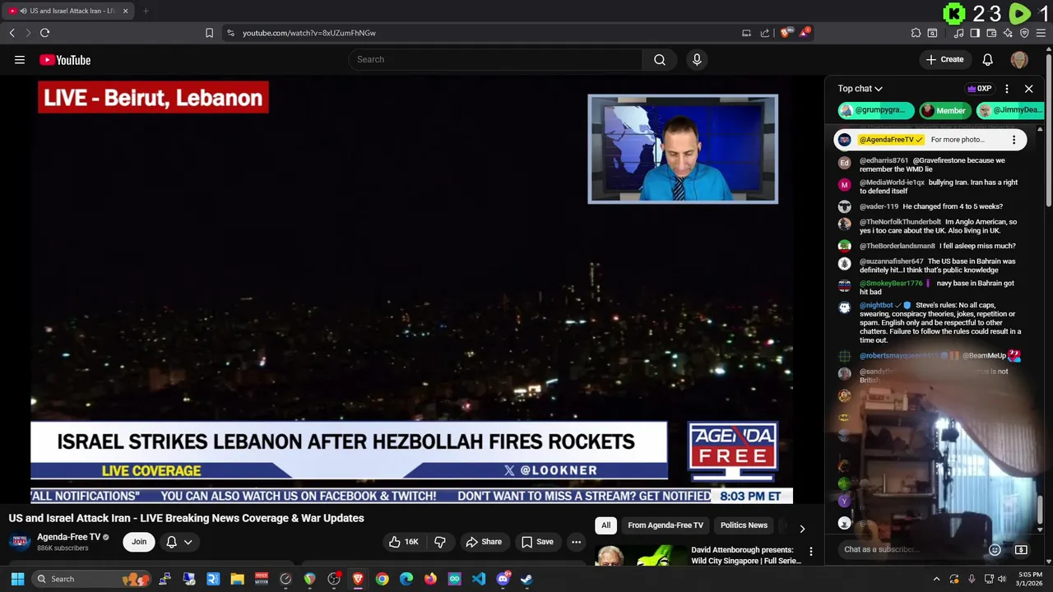Screen dimensions: 1053x592
Task: Send a Super Chat via dollar icon
Action: pos(1021,549)
